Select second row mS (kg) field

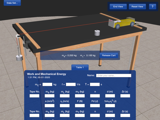click(x=50, y=115)
